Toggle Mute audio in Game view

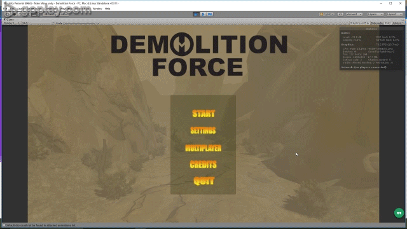click(377, 23)
